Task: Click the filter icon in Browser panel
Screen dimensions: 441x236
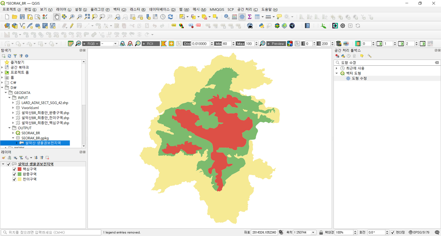Action: click(x=15, y=56)
